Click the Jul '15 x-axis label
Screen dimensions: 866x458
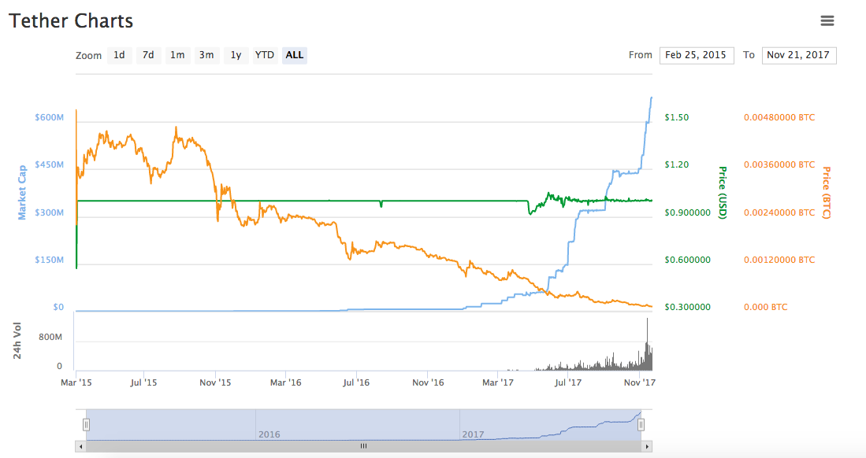click(x=143, y=382)
